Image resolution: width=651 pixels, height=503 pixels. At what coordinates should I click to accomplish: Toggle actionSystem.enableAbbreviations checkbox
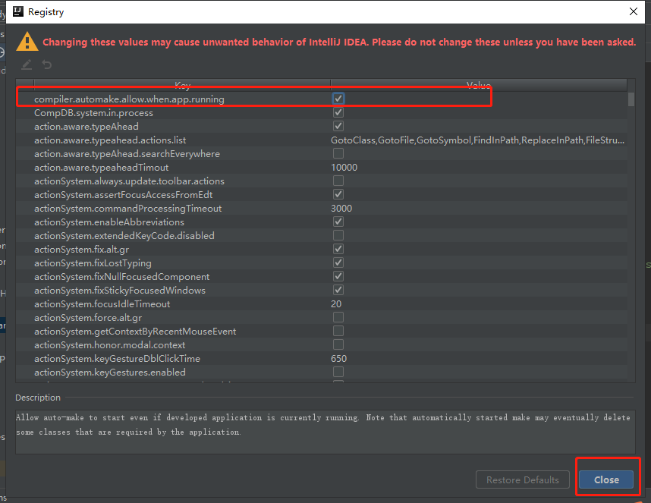pos(338,222)
